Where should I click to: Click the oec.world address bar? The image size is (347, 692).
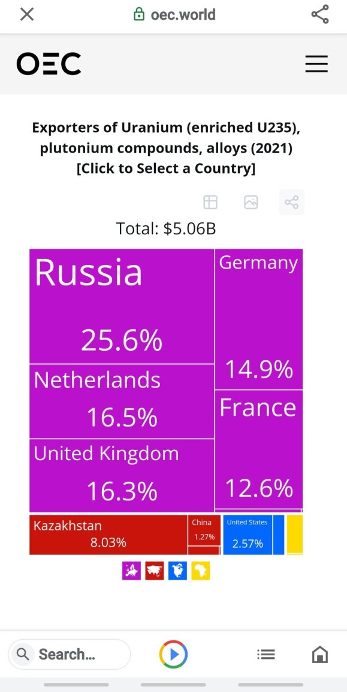click(x=174, y=14)
